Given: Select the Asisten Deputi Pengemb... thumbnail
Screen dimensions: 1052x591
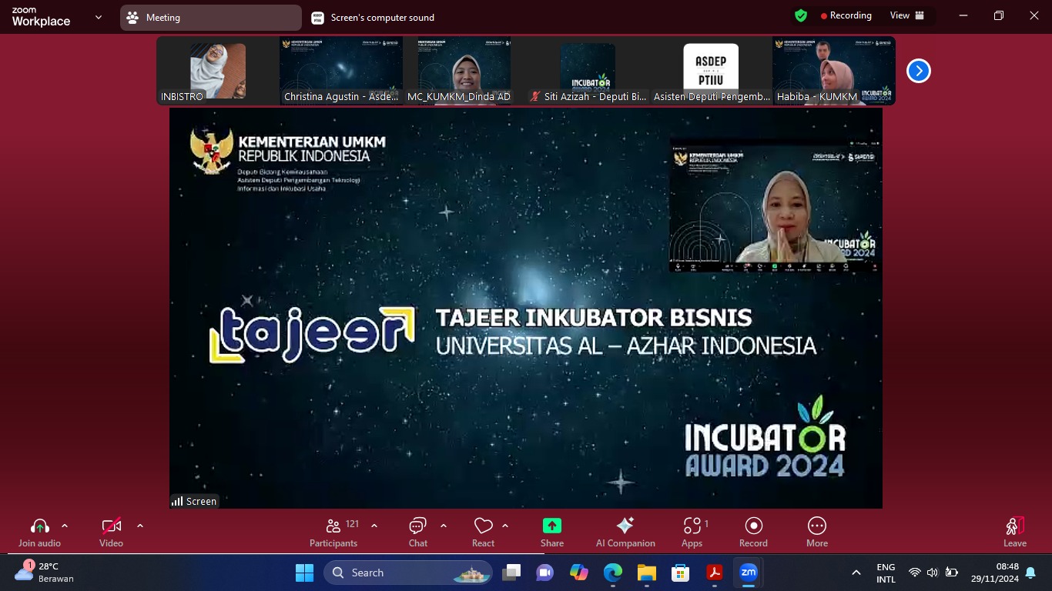Looking at the screenshot, I should coord(711,71).
